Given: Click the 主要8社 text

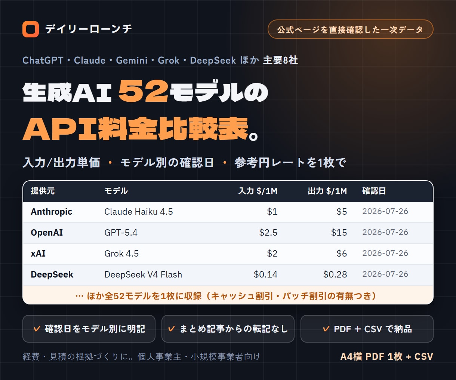Looking at the screenshot, I should (x=280, y=60).
